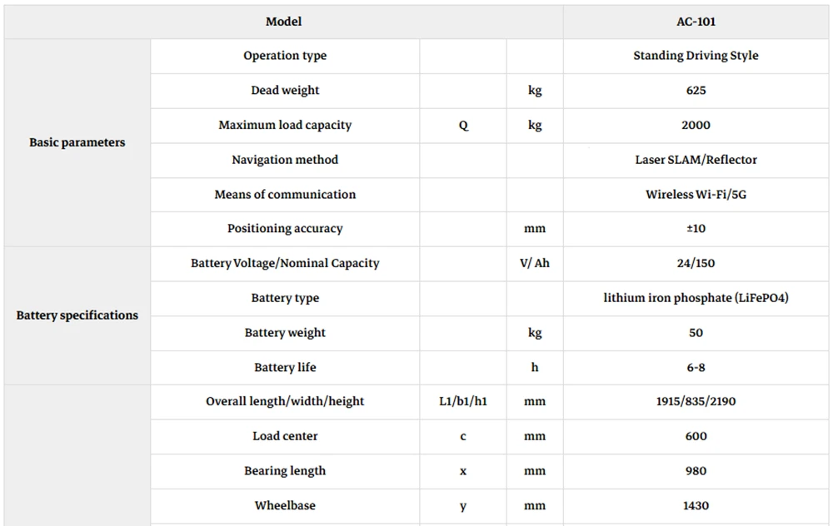The height and width of the screenshot is (526, 833).
Task: Select the Laser SLAM/Reflector value
Action: [696, 160]
